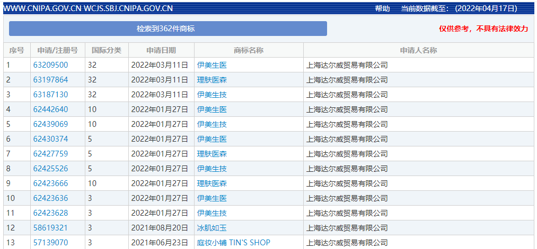Open registration number 62439069
The height and width of the screenshot is (249, 537).
tap(51, 124)
